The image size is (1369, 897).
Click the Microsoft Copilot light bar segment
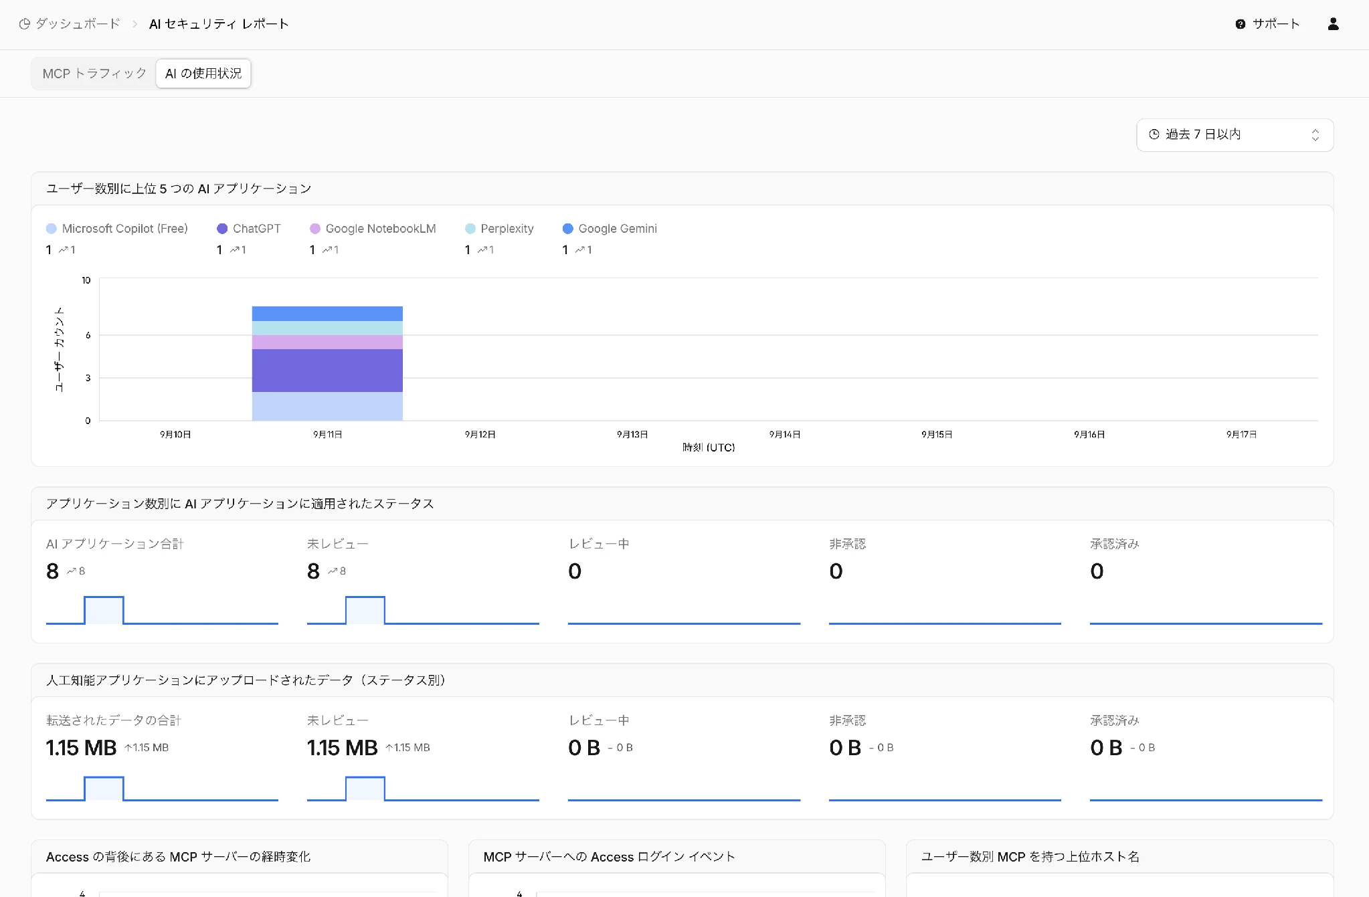click(x=327, y=406)
